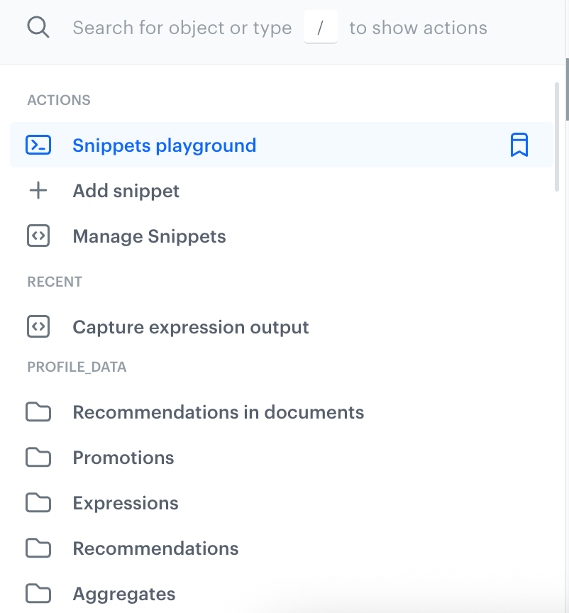Expand the Recommendations in documents collection
Viewport: 569px width, 613px height.
tap(218, 412)
